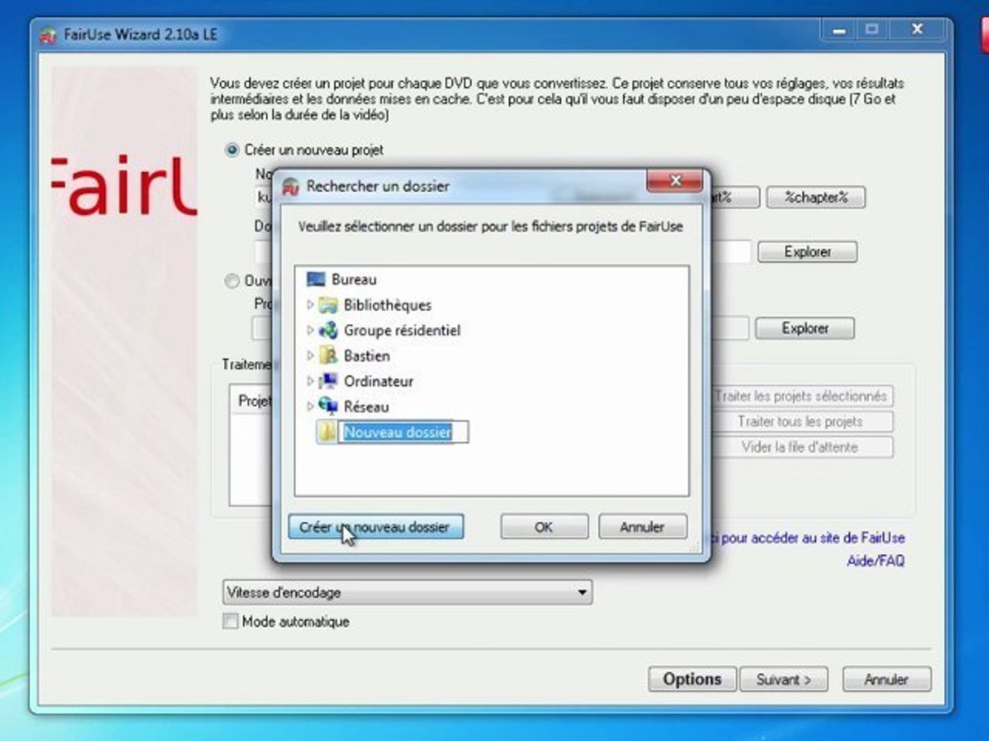Select the Ouvrir project radio button
The image size is (989, 741).
tap(232, 281)
